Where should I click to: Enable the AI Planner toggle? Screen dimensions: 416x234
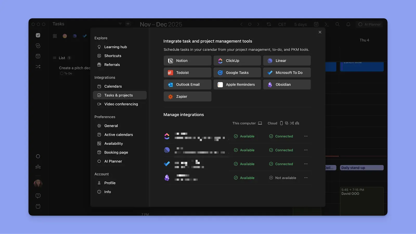369,24
